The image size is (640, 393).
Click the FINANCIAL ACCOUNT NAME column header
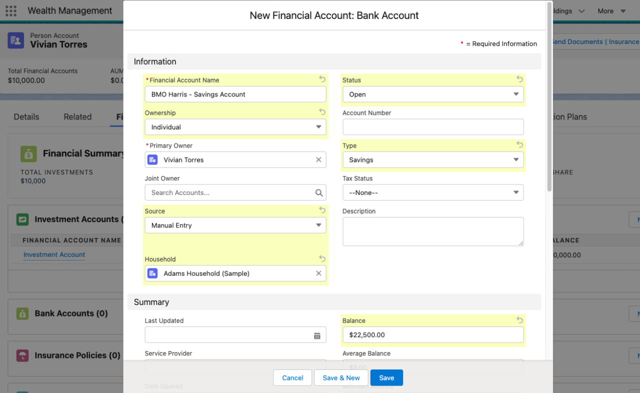point(72,240)
